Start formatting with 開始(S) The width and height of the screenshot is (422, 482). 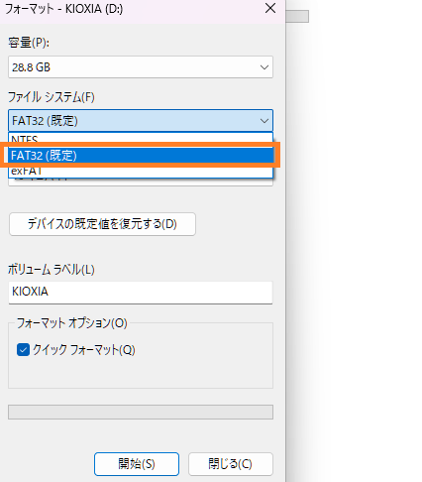(x=137, y=464)
